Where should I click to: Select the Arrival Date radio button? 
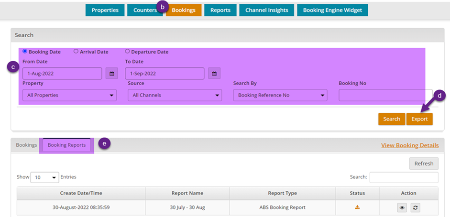pyautogui.click(x=76, y=52)
